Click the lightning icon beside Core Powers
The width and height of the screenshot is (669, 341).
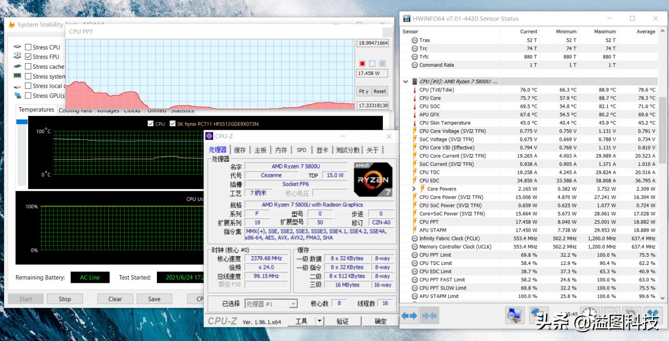tap(422, 189)
